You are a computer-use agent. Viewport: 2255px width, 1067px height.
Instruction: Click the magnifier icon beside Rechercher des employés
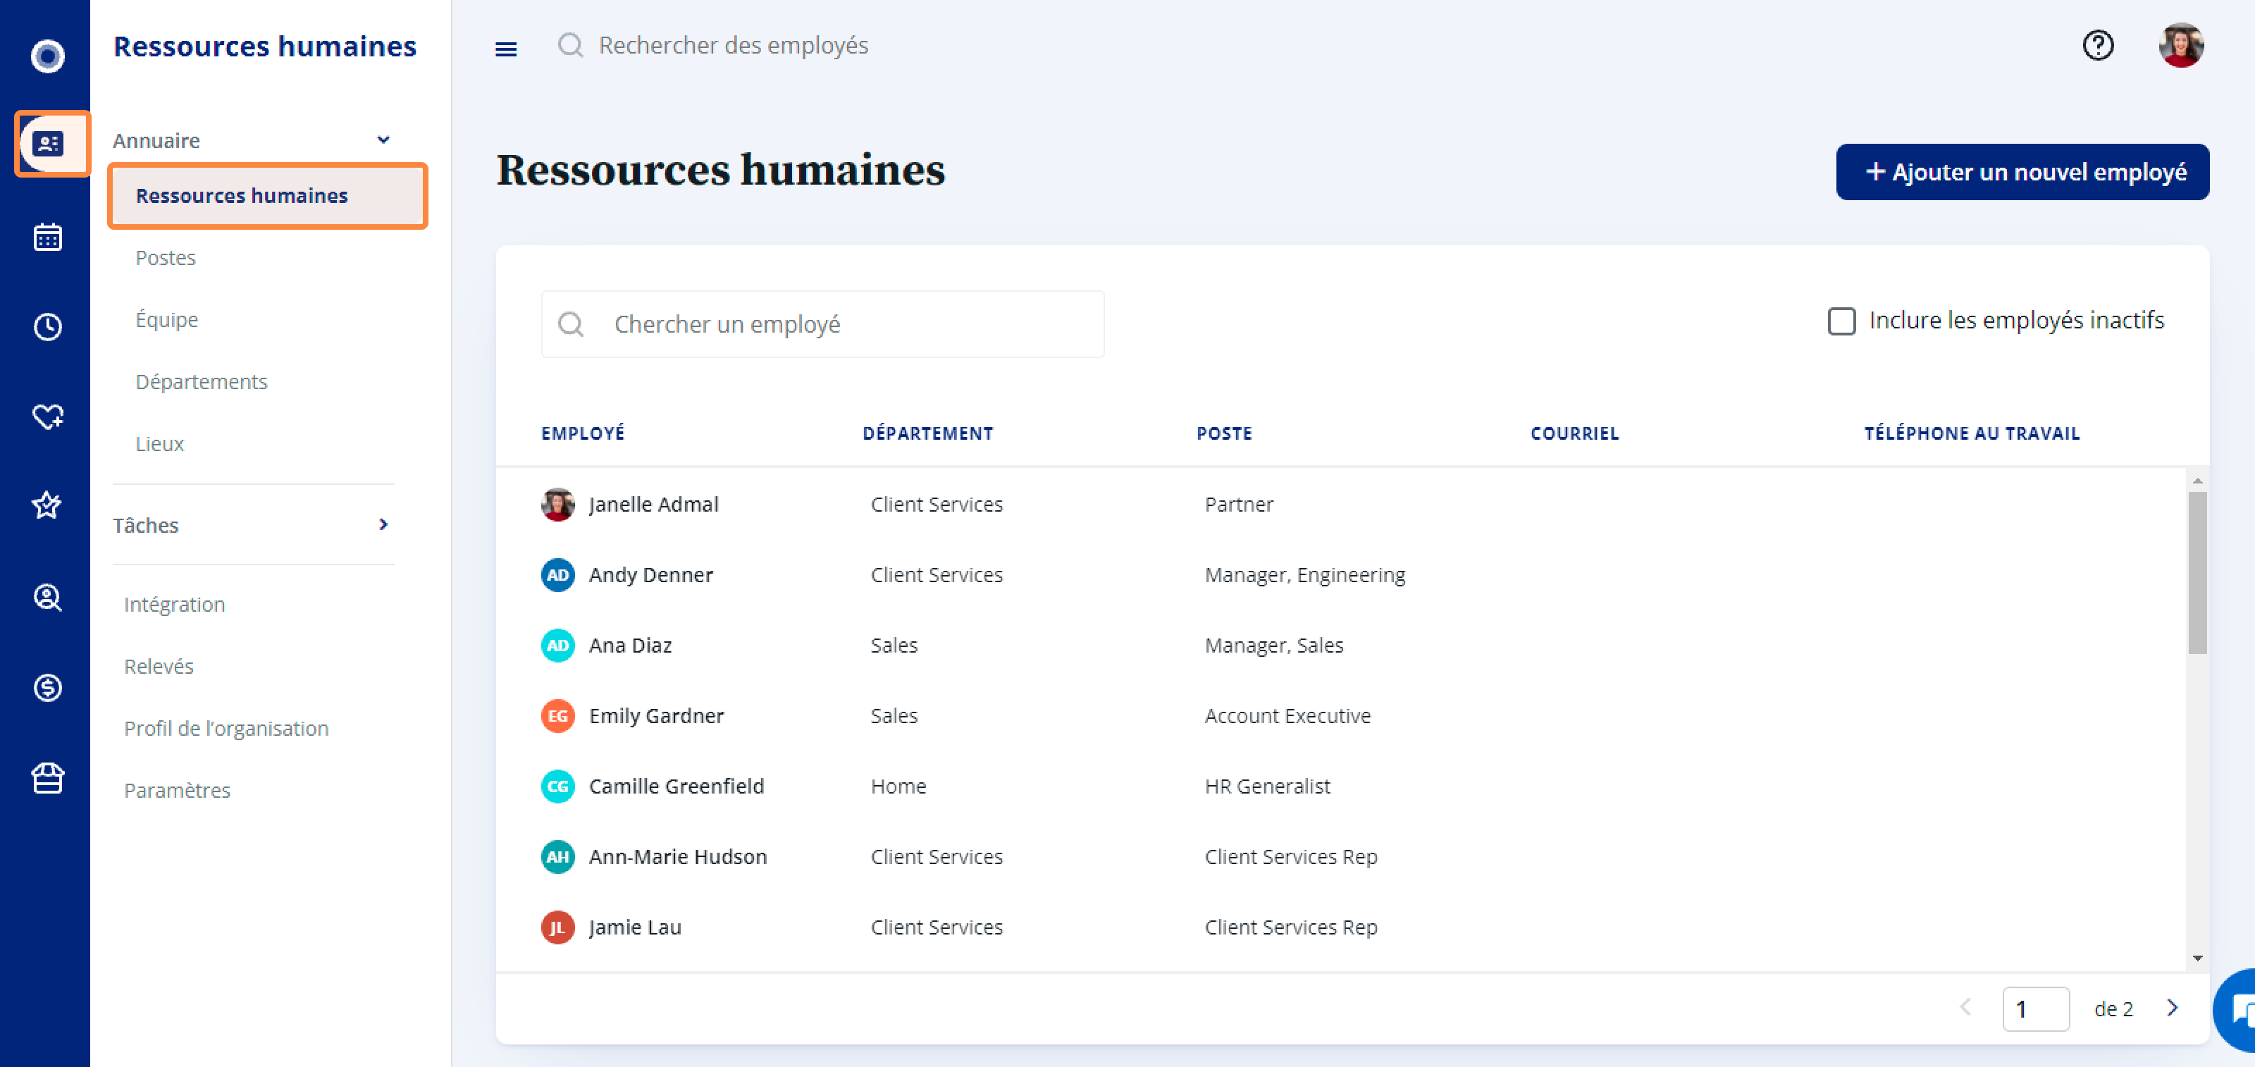(570, 44)
